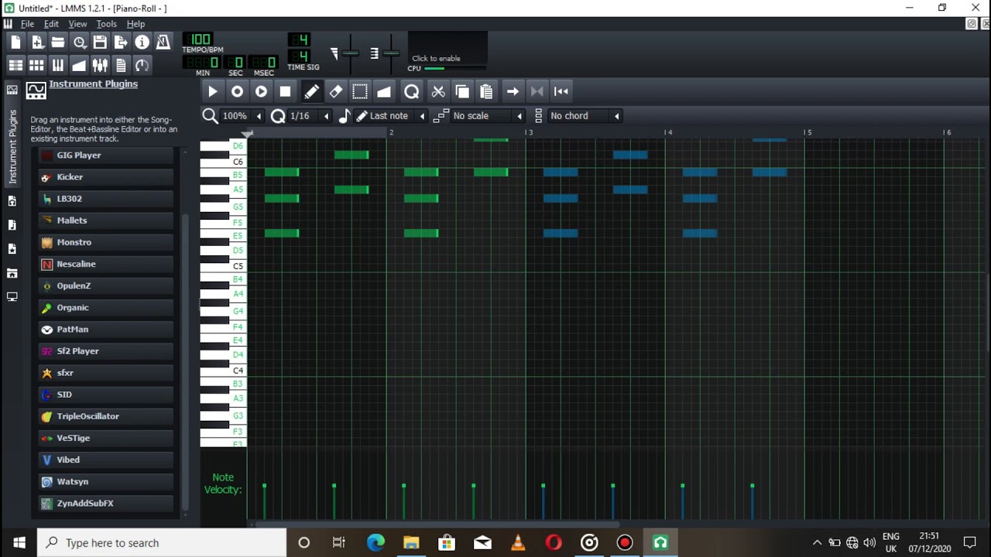Toggle the back-to-start after stop button
Screen dimensions: 991x557
coord(561,91)
